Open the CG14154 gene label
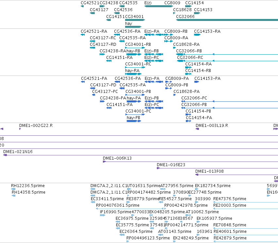The height and width of the screenshot is (243, 278). pyautogui.click(x=194, y=3)
